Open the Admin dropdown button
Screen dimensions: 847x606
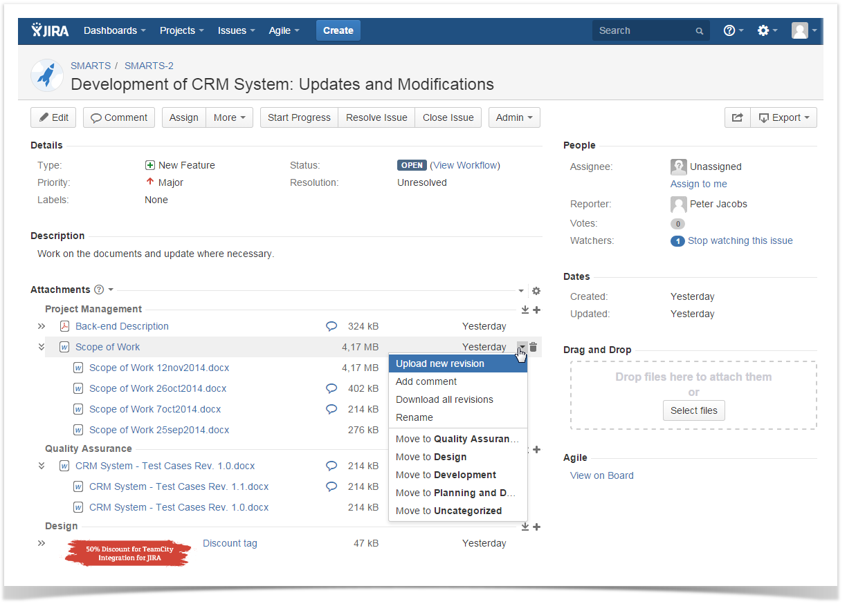click(513, 117)
